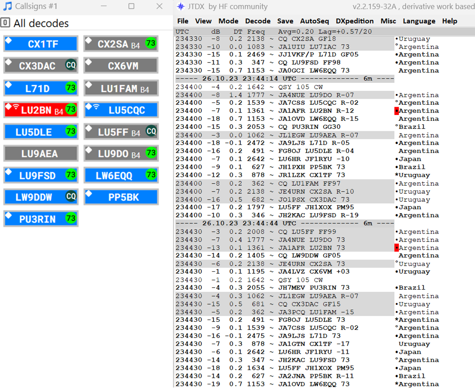Select the LU9AEA callsign button
This screenshot has width=475, height=389.
pos(41,153)
